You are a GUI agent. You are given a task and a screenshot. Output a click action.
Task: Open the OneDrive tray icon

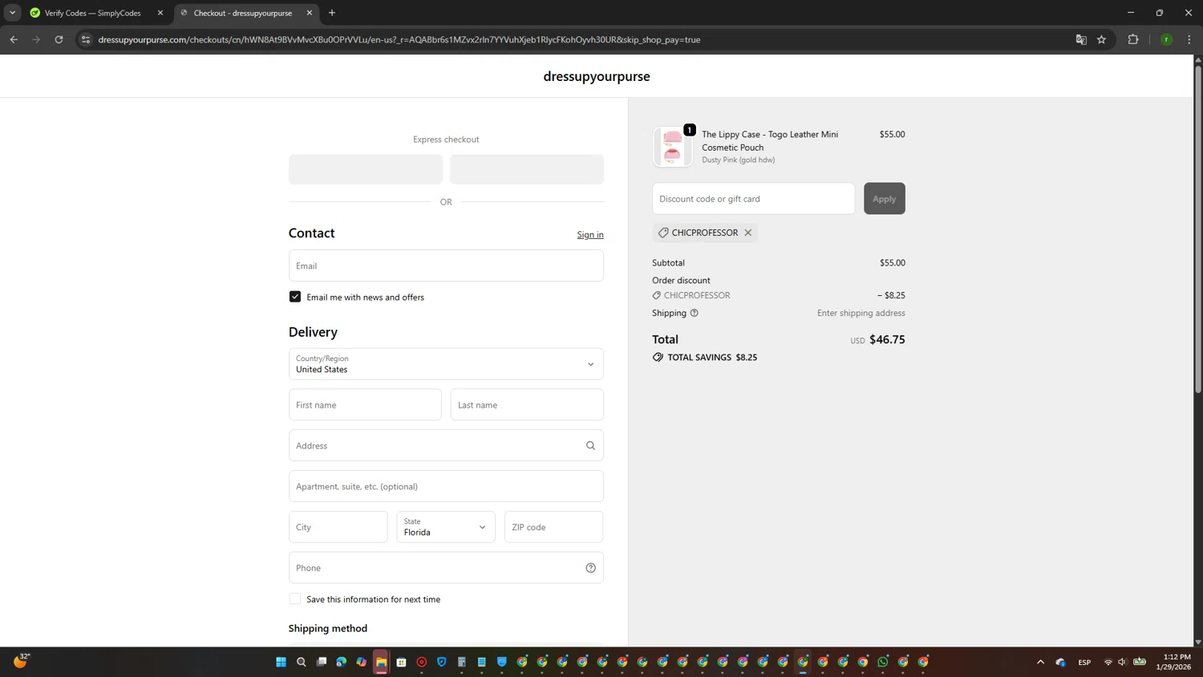(1061, 662)
